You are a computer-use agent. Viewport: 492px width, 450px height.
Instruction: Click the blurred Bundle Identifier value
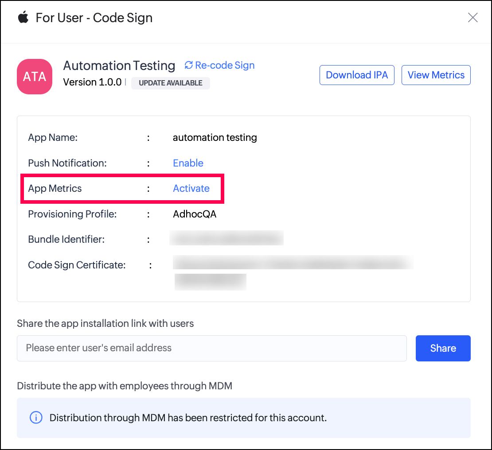(226, 239)
